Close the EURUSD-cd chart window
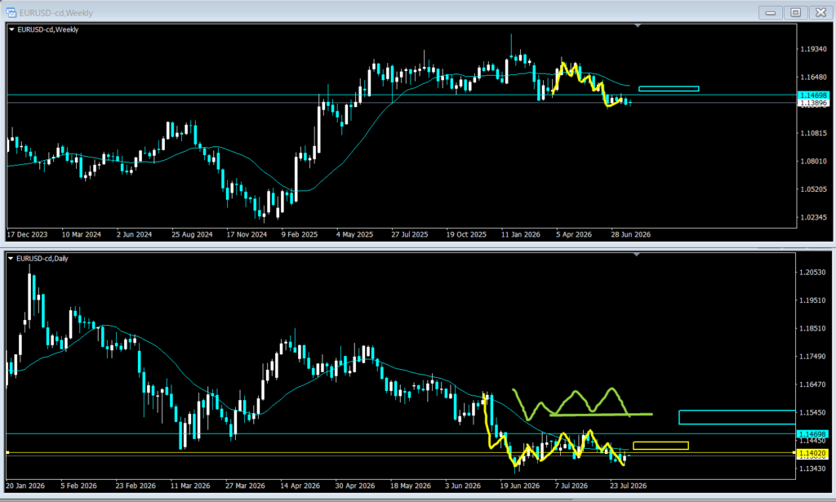 (x=820, y=12)
